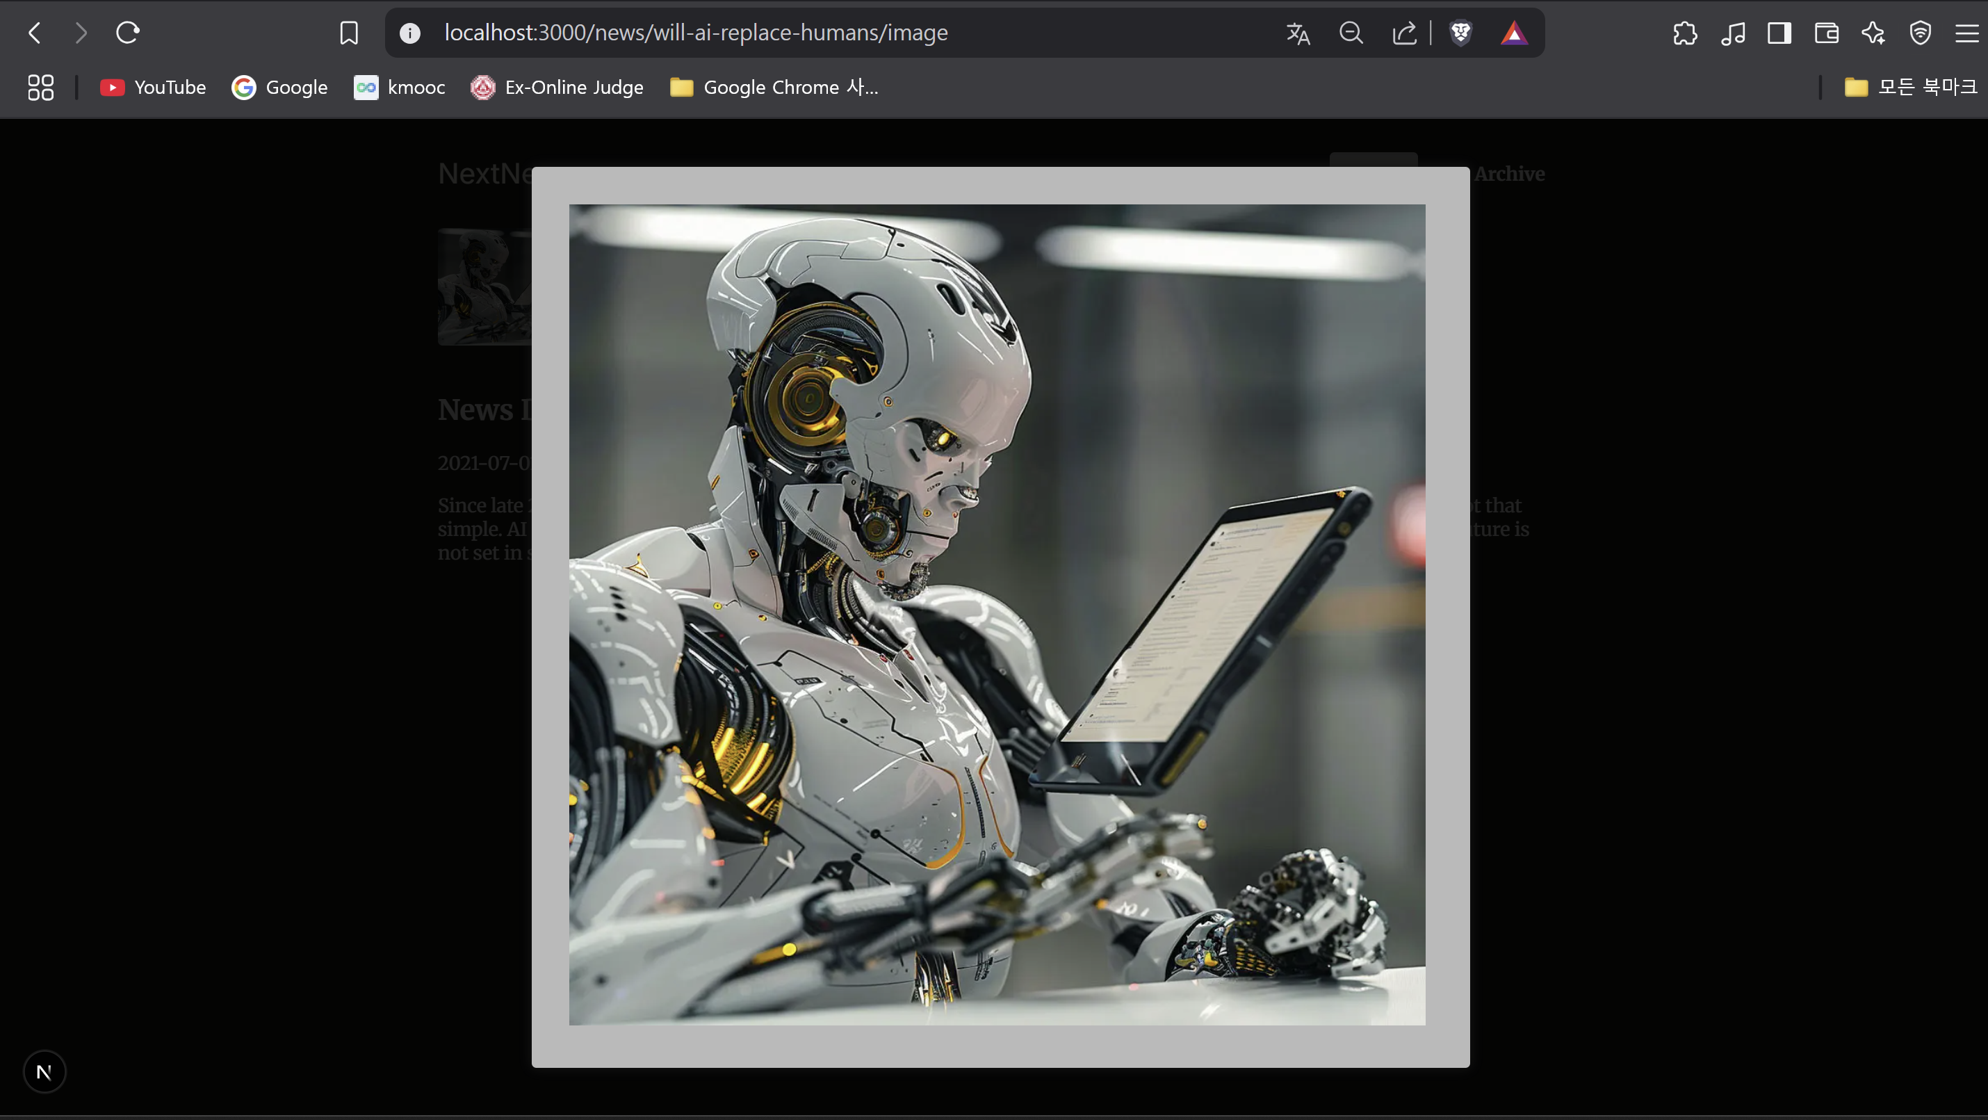The width and height of the screenshot is (1988, 1120).
Task: Click the Brave Rewards triangle icon
Action: click(1513, 33)
